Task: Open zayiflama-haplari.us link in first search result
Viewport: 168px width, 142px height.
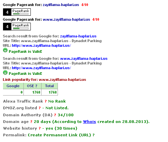Action: pos(78,36)
